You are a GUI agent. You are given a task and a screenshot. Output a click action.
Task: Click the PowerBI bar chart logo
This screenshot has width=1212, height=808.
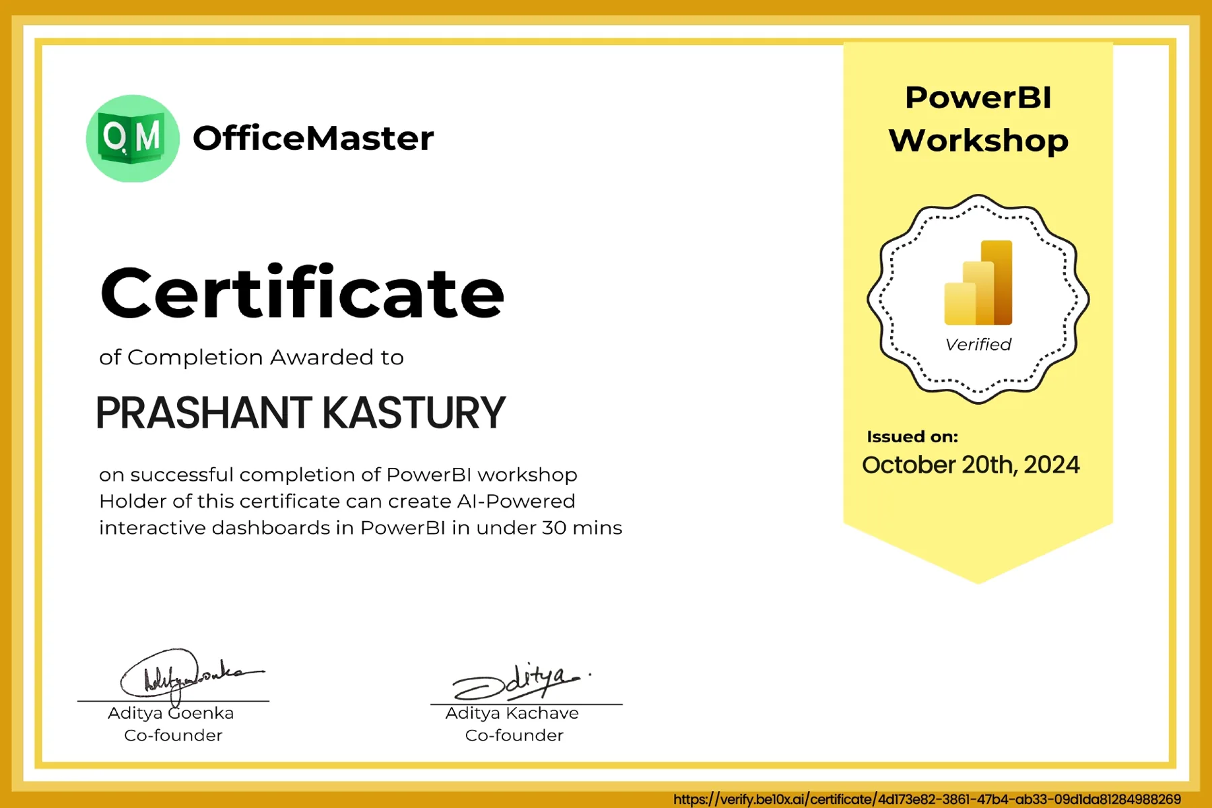pyautogui.click(x=978, y=283)
